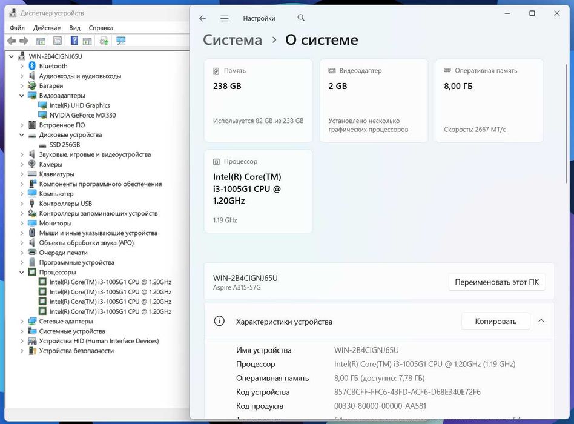This screenshot has height=424, width=574.
Task: Expand the Звуковые, игровые и видеоустройства category
Action: tap(22, 154)
